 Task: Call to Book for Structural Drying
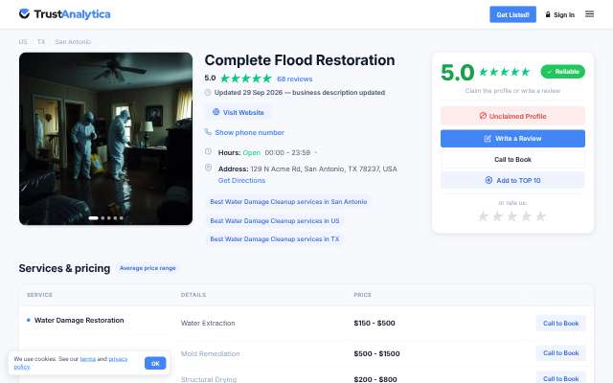click(560, 378)
